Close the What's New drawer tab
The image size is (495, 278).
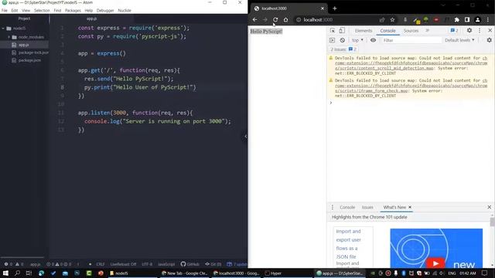(x=410, y=207)
